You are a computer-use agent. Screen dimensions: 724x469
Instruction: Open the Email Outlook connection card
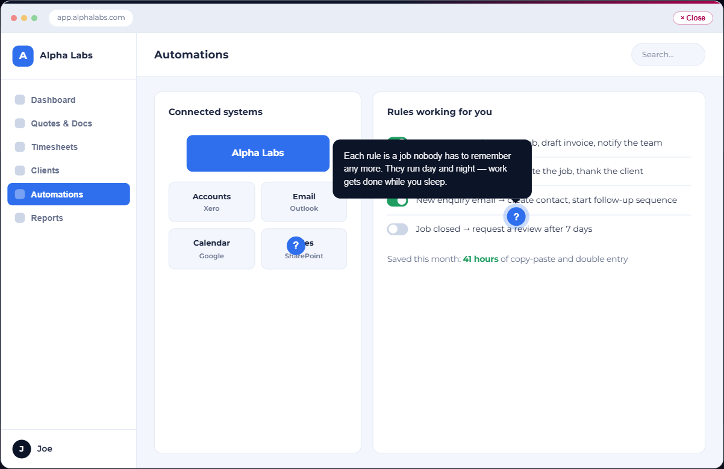pos(304,202)
